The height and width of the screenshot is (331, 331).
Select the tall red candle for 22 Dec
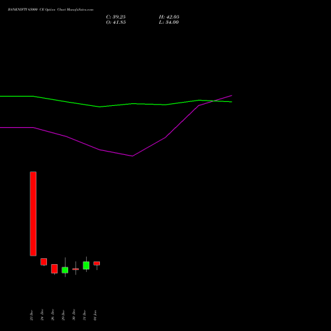(33, 214)
